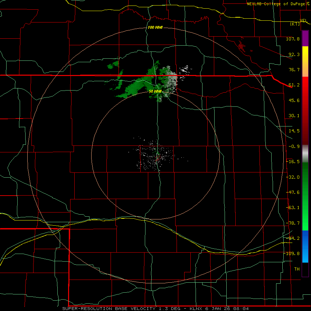
Task: Select the -63.1 scale value
Action: pos(293,208)
